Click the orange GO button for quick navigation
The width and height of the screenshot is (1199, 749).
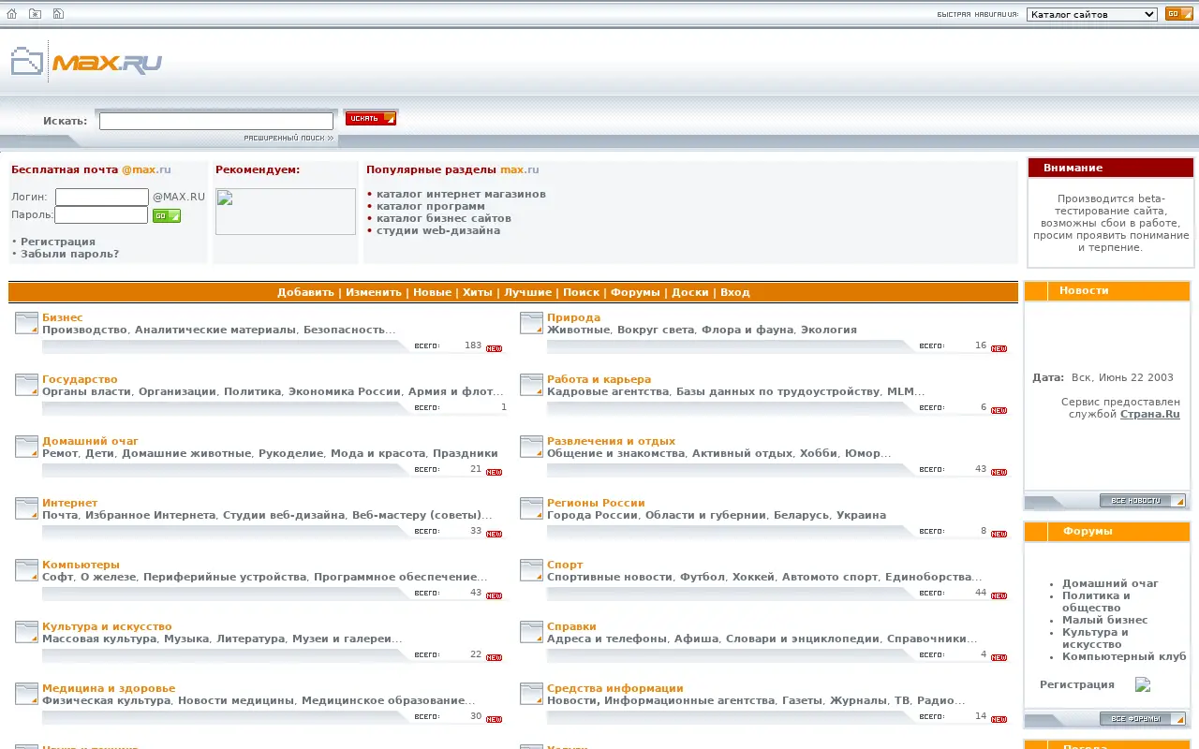pos(1178,14)
